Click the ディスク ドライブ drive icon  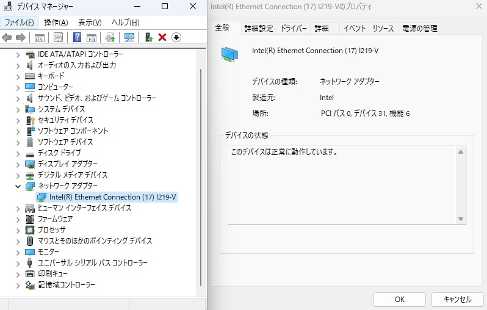(x=30, y=153)
